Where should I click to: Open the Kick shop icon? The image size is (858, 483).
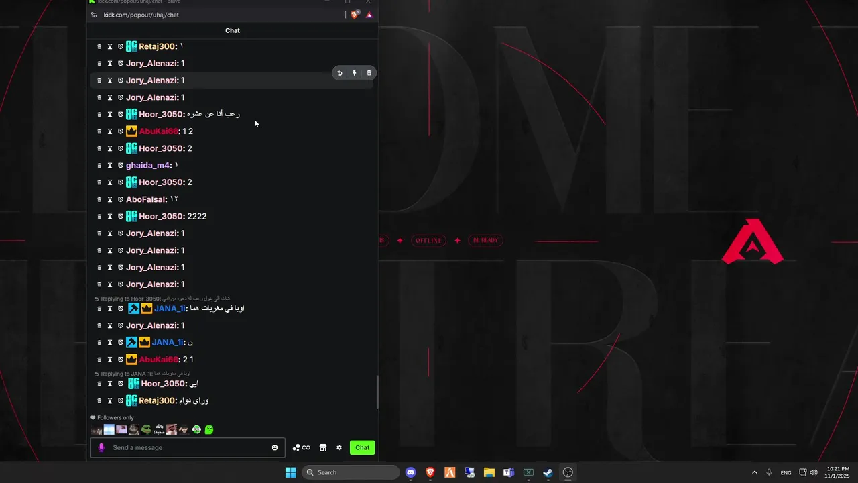coord(322,447)
